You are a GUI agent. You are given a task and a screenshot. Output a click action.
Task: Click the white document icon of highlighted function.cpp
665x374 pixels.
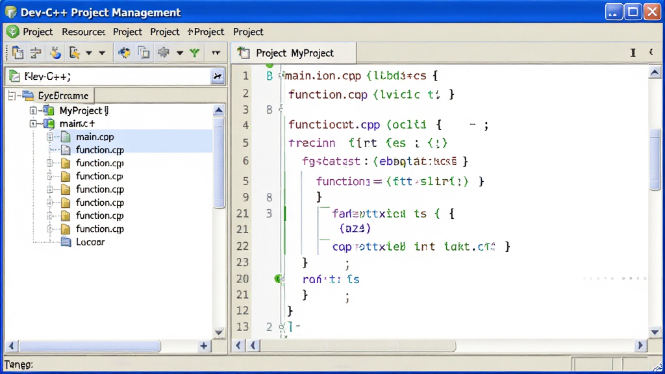click(x=66, y=150)
